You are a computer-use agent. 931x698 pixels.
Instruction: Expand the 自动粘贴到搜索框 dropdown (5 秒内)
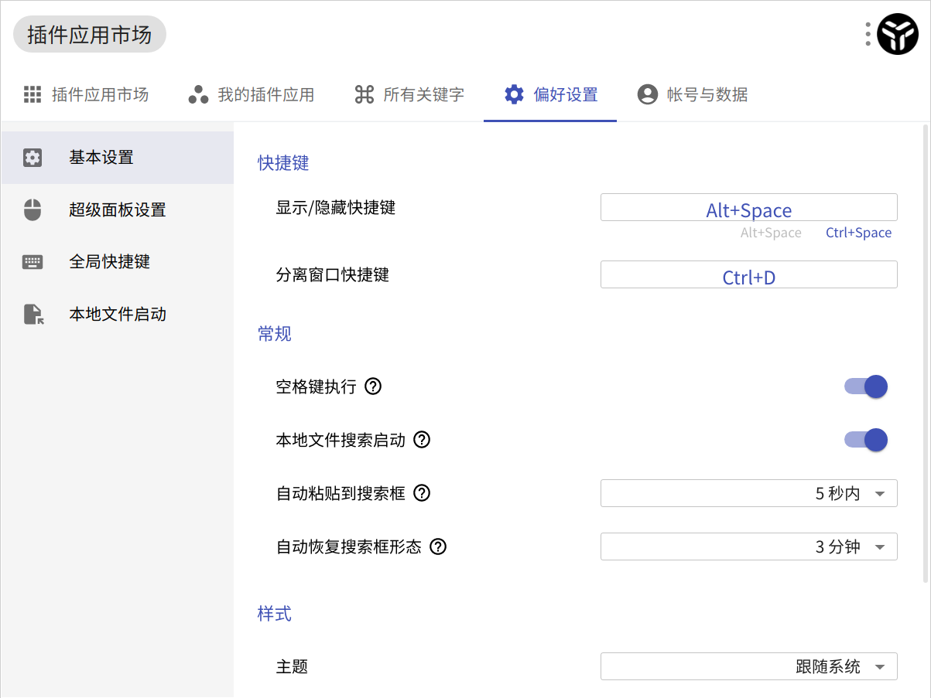coord(748,493)
